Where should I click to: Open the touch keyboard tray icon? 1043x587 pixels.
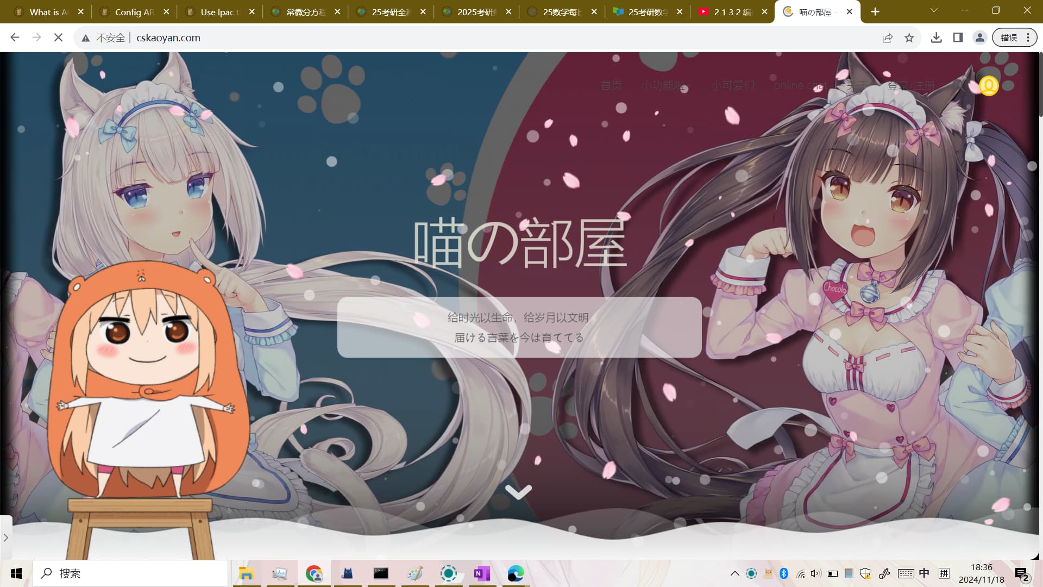tap(906, 573)
